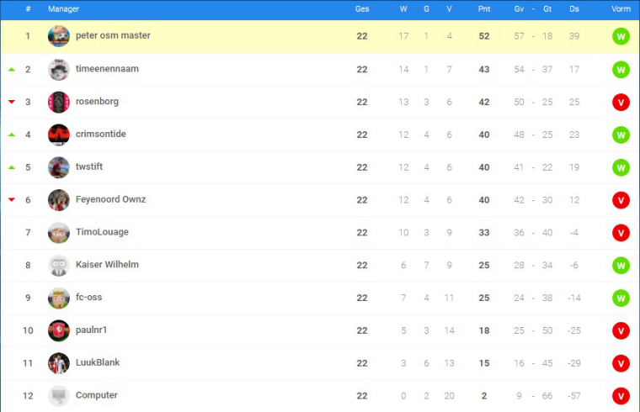Click the Computer manager icon
The height and width of the screenshot is (412, 640).
pos(58,396)
